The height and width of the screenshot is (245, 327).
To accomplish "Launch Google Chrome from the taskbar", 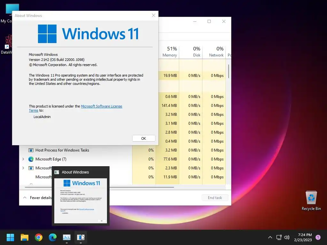I will (x=39, y=237).
